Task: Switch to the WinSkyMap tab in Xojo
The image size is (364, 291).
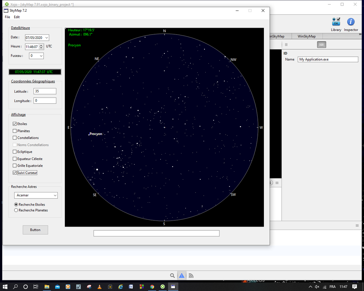Action: tap(306, 36)
